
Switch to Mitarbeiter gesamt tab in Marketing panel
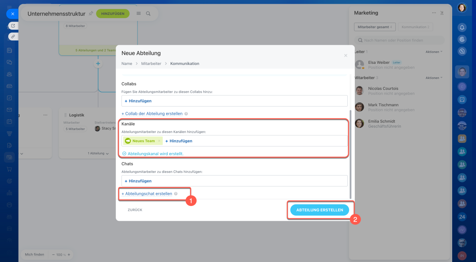pos(375,27)
